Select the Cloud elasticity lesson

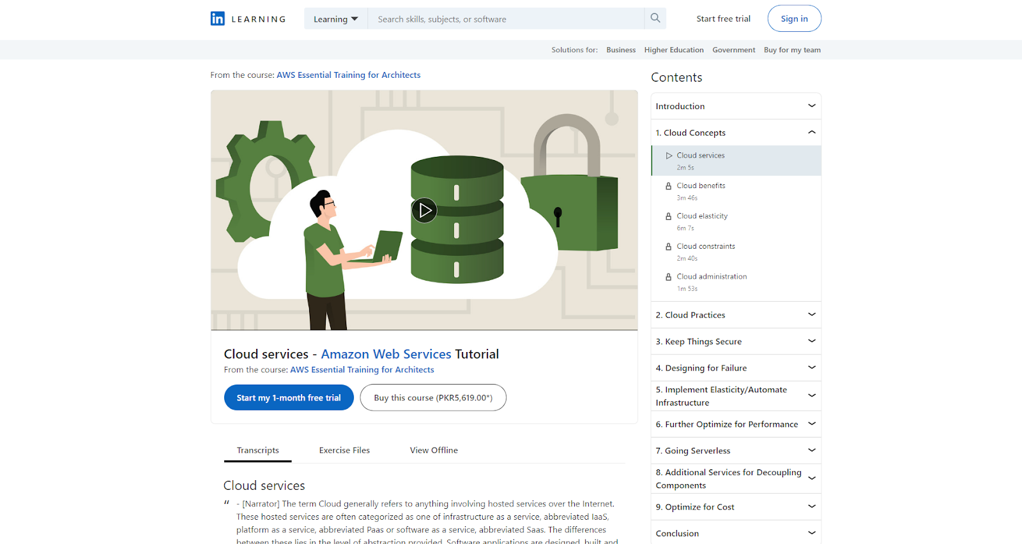736,221
